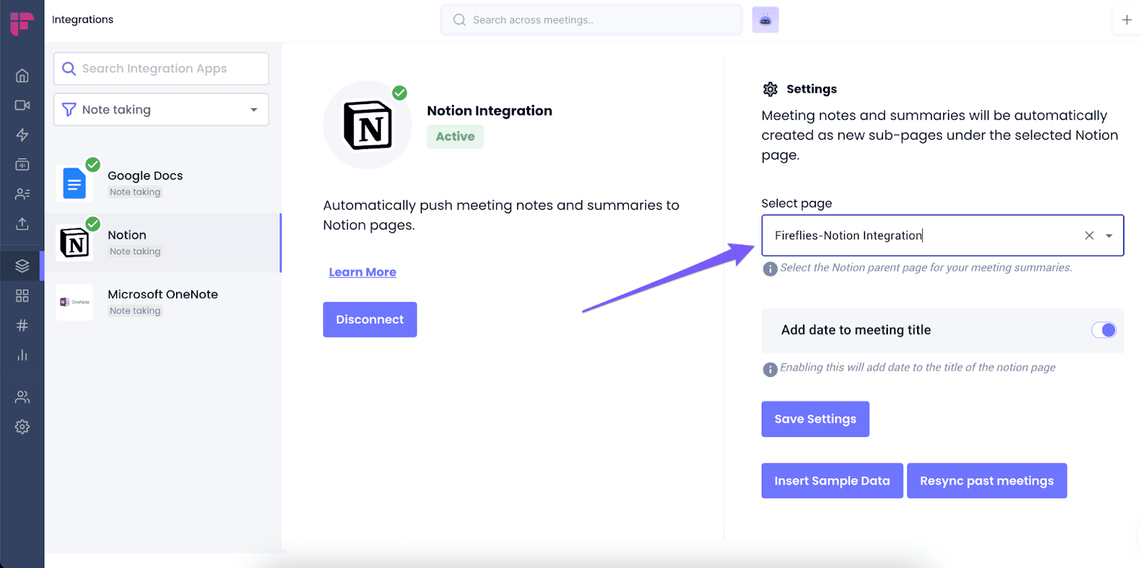Viewport: 1141px width, 568px height.
Task: Click the Disconnect button
Action: click(370, 320)
